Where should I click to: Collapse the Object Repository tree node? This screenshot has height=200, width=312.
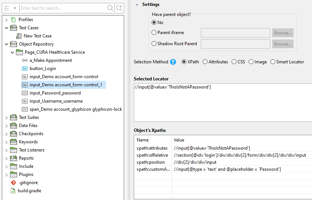click(7, 44)
